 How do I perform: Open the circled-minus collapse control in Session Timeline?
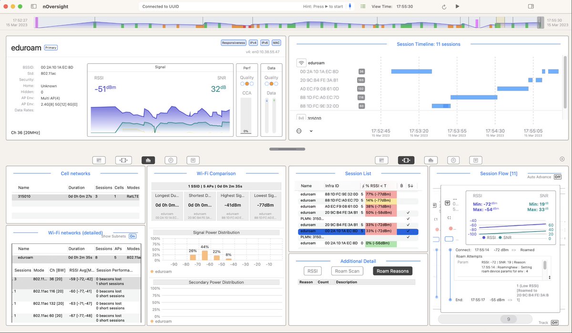[299, 130]
